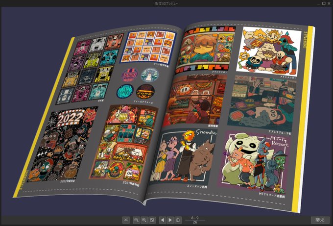The width and height of the screenshot is (333, 226).
Task: Close the preview window with X
Action: pyautogui.click(x=329, y=3)
